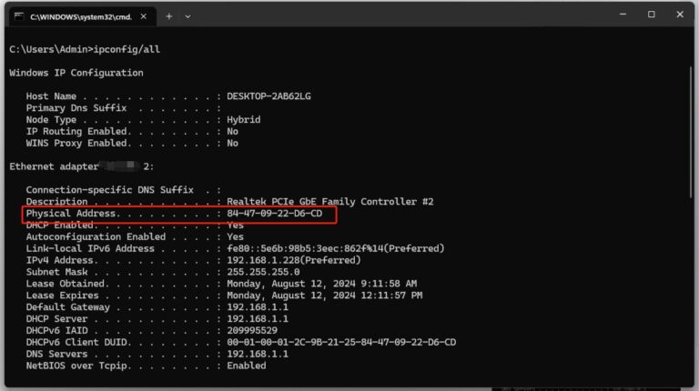Click host name DESKTOP-2AB62LG

click(268, 96)
